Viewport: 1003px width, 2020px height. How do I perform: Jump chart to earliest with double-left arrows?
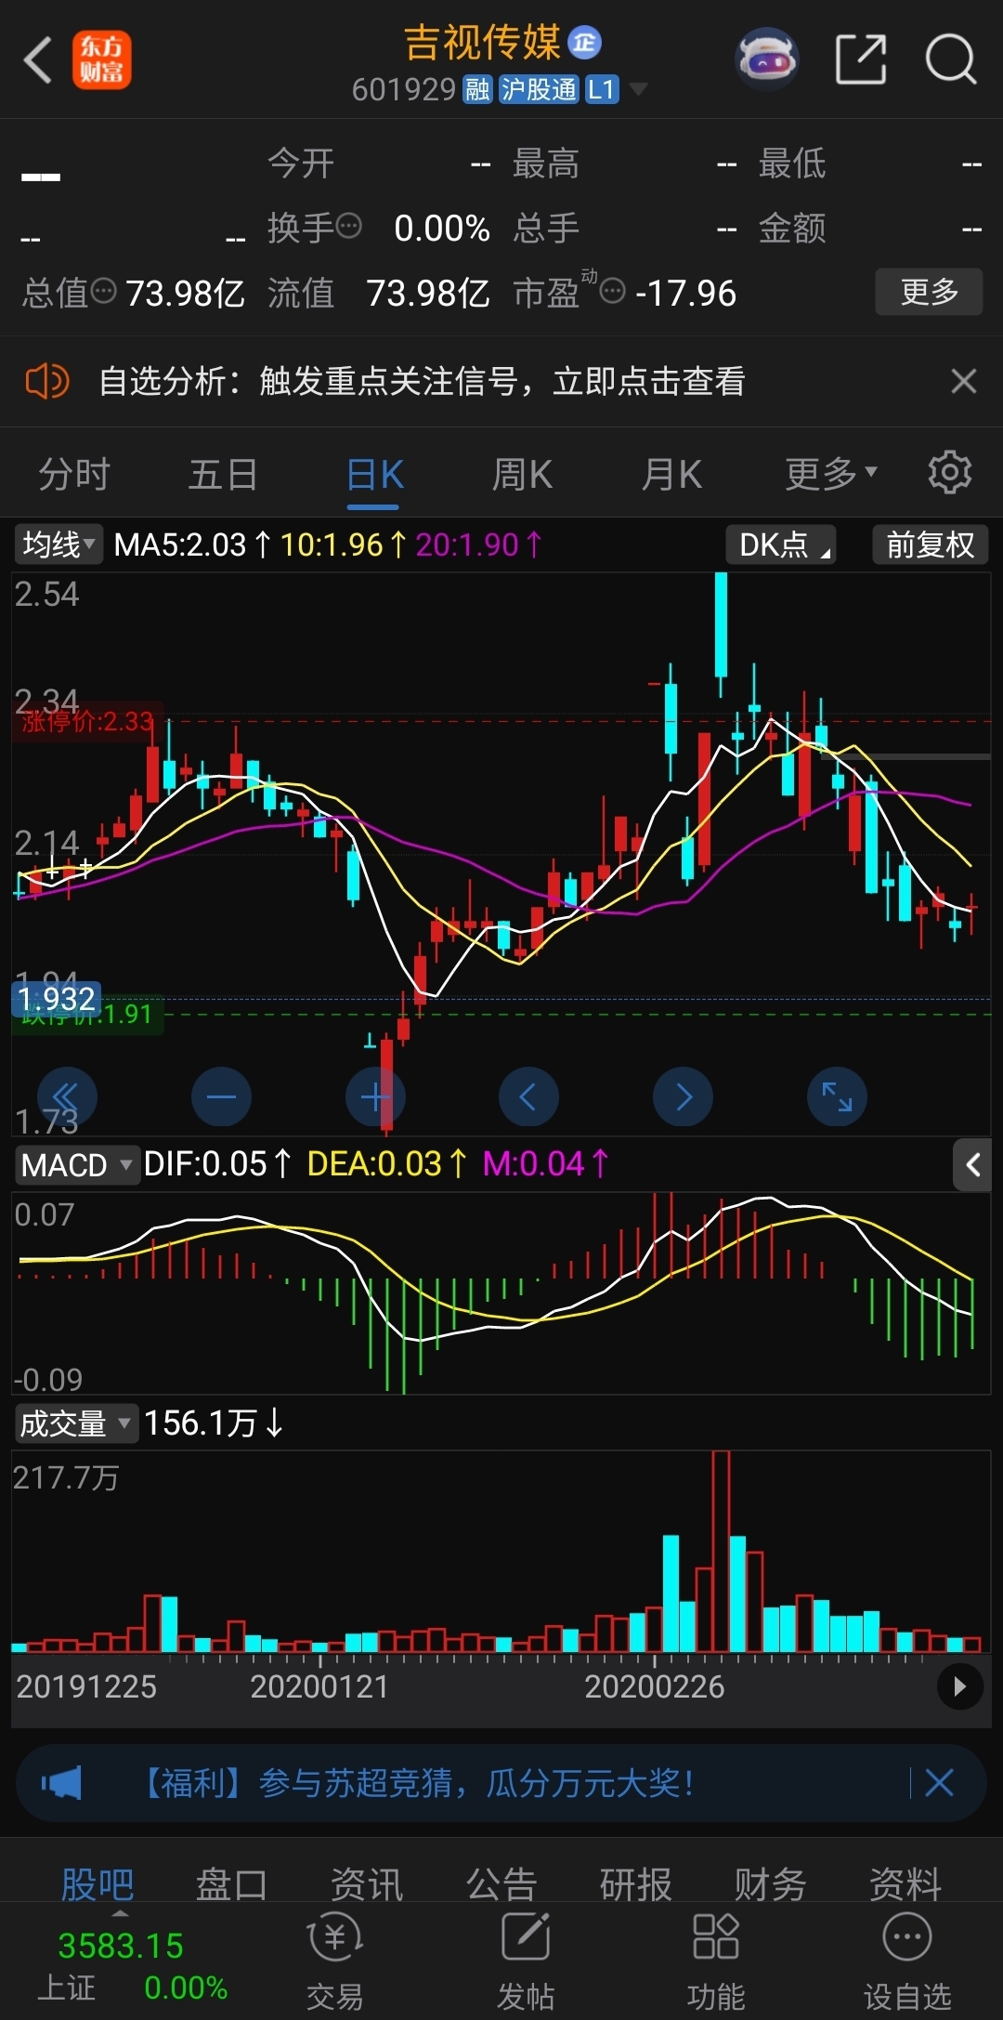pyautogui.click(x=67, y=1097)
